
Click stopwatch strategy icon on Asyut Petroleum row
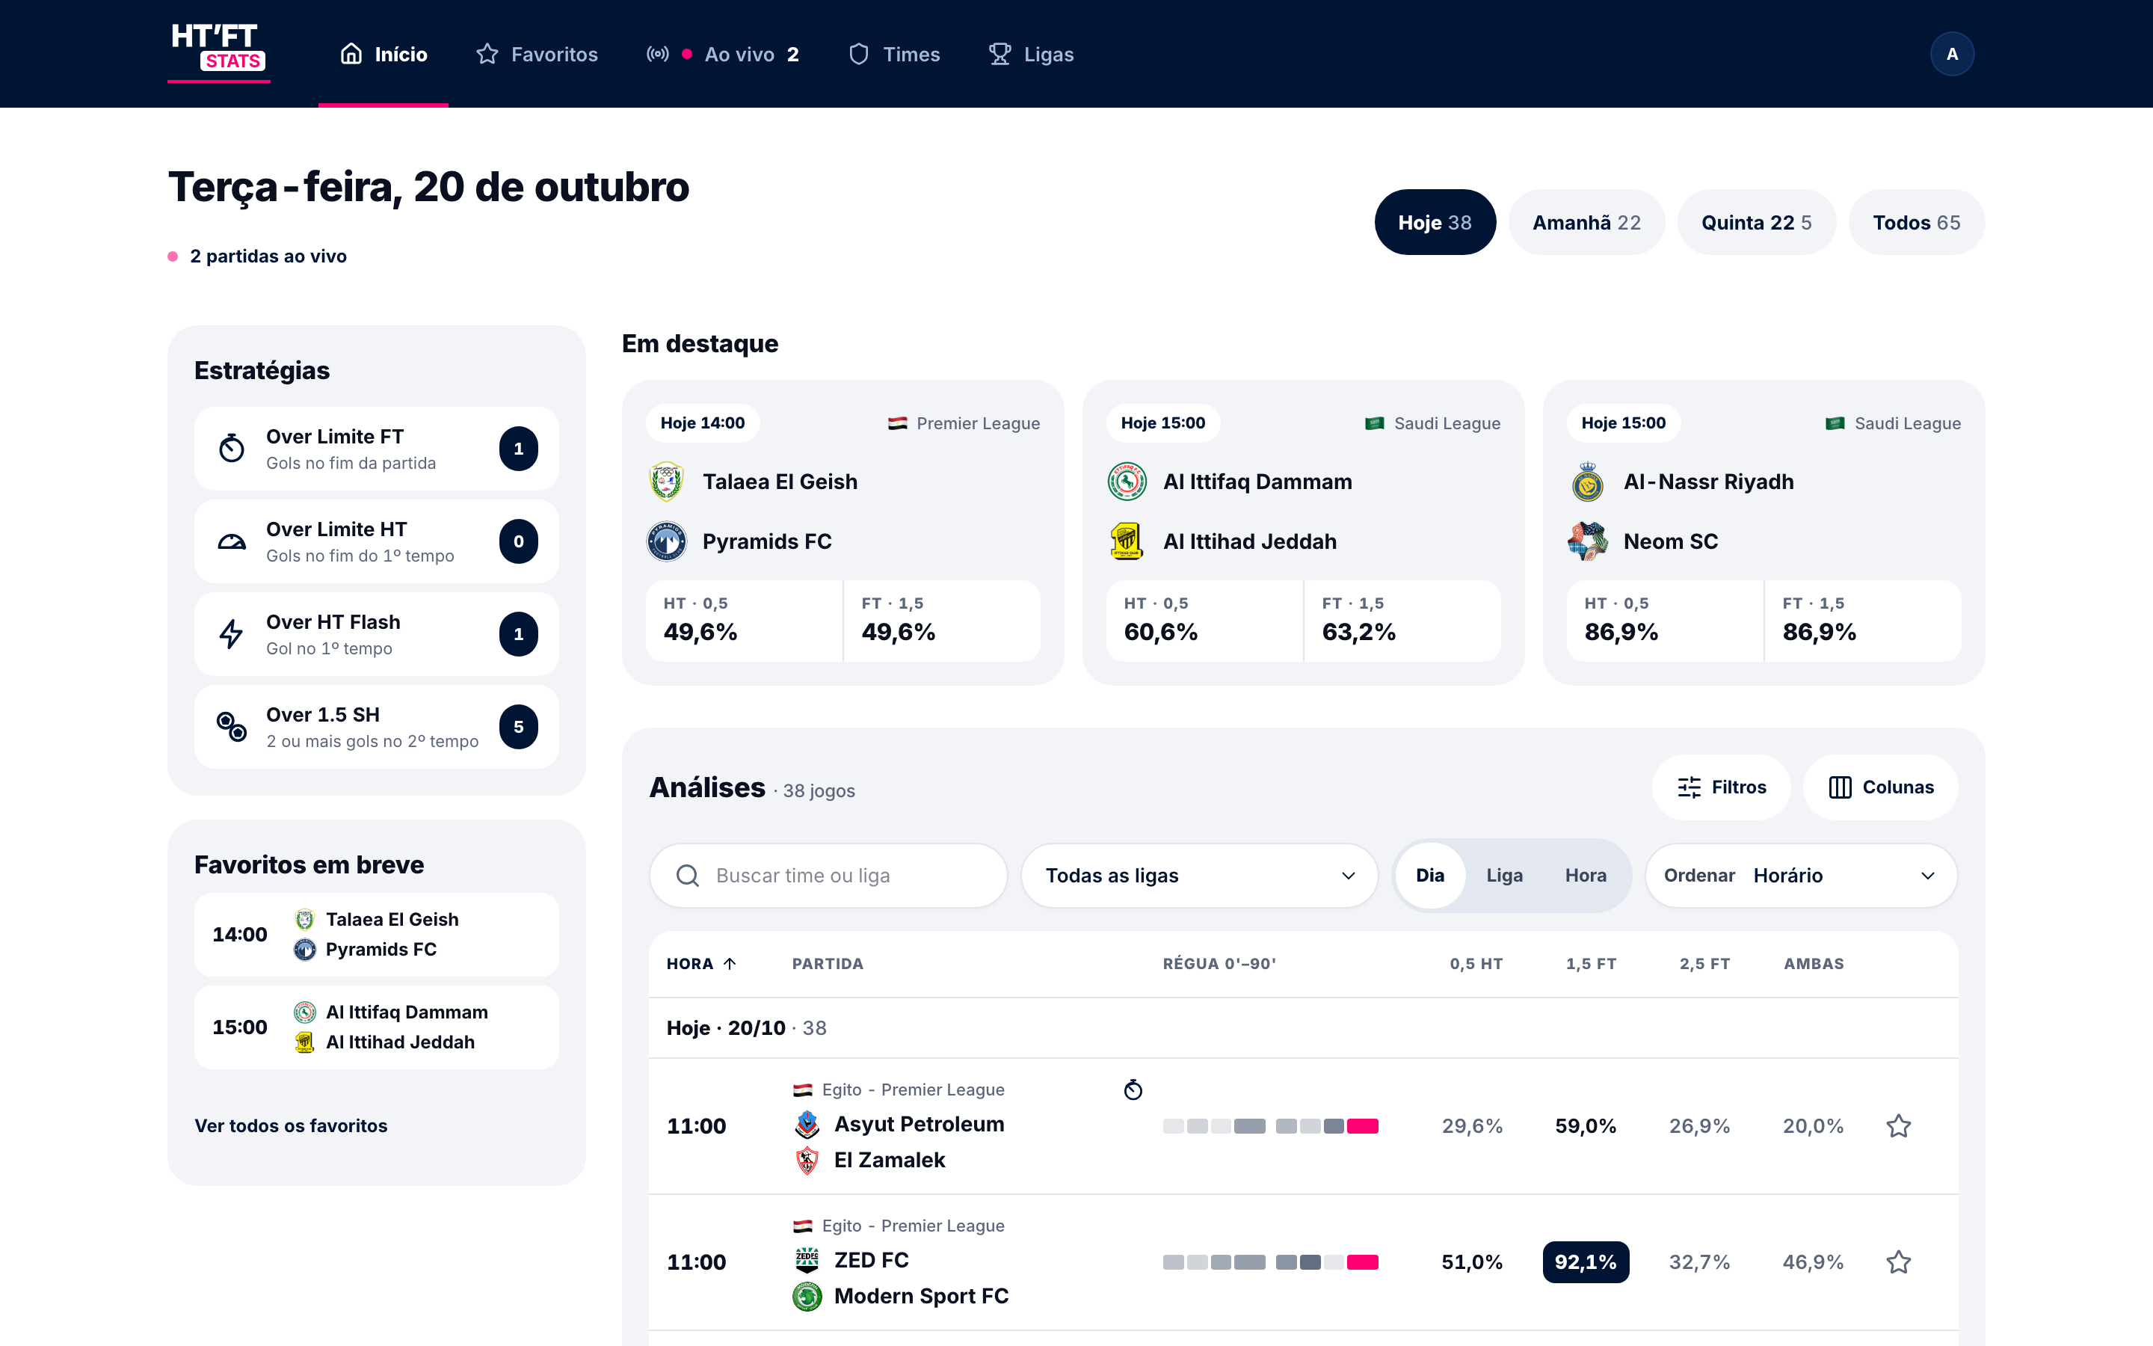pyautogui.click(x=1133, y=1089)
